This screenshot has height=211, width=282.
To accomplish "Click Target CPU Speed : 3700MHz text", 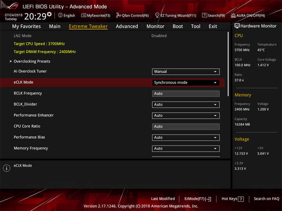I will (x=39, y=44).
